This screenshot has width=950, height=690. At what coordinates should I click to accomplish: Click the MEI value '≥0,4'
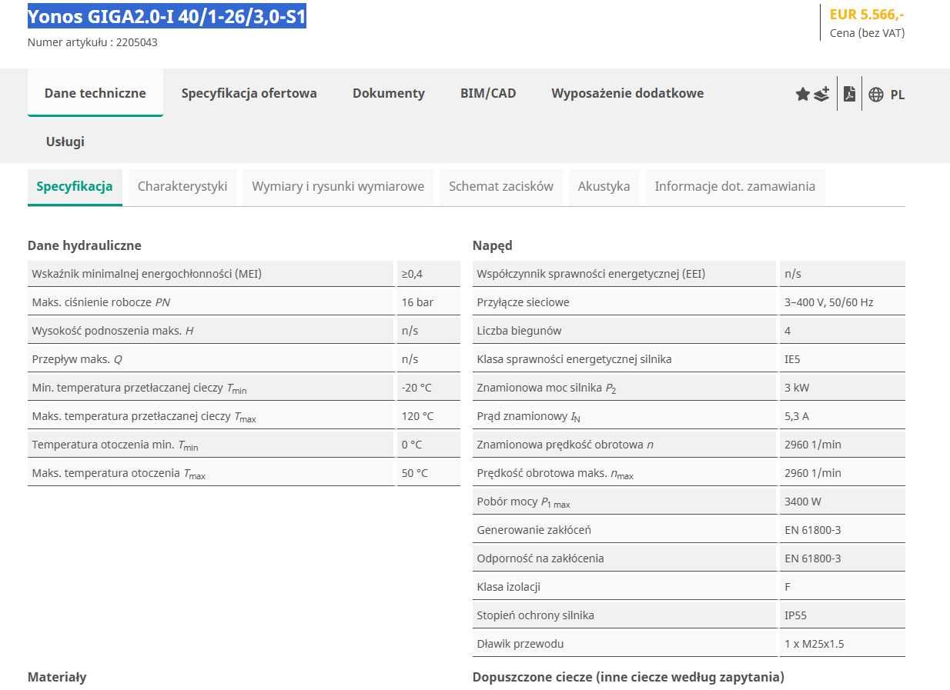tap(412, 274)
